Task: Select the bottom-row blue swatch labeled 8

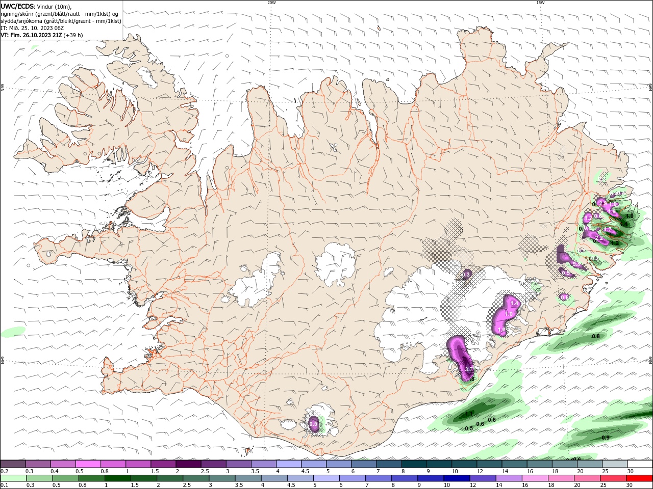Action: click(405, 478)
